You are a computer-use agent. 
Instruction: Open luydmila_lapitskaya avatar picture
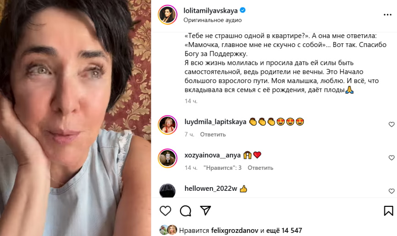167,125
